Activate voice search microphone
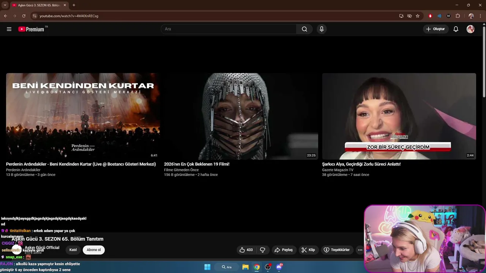This screenshot has width=486, height=273. 322,29
